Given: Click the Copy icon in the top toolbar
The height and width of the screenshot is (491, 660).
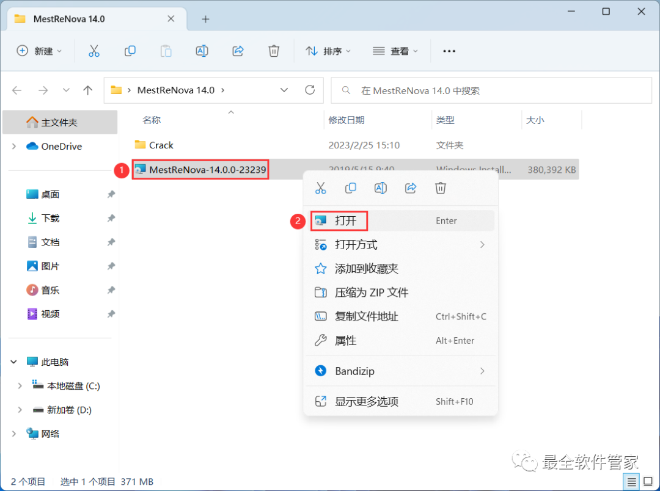Looking at the screenshot, I should 130,51.
